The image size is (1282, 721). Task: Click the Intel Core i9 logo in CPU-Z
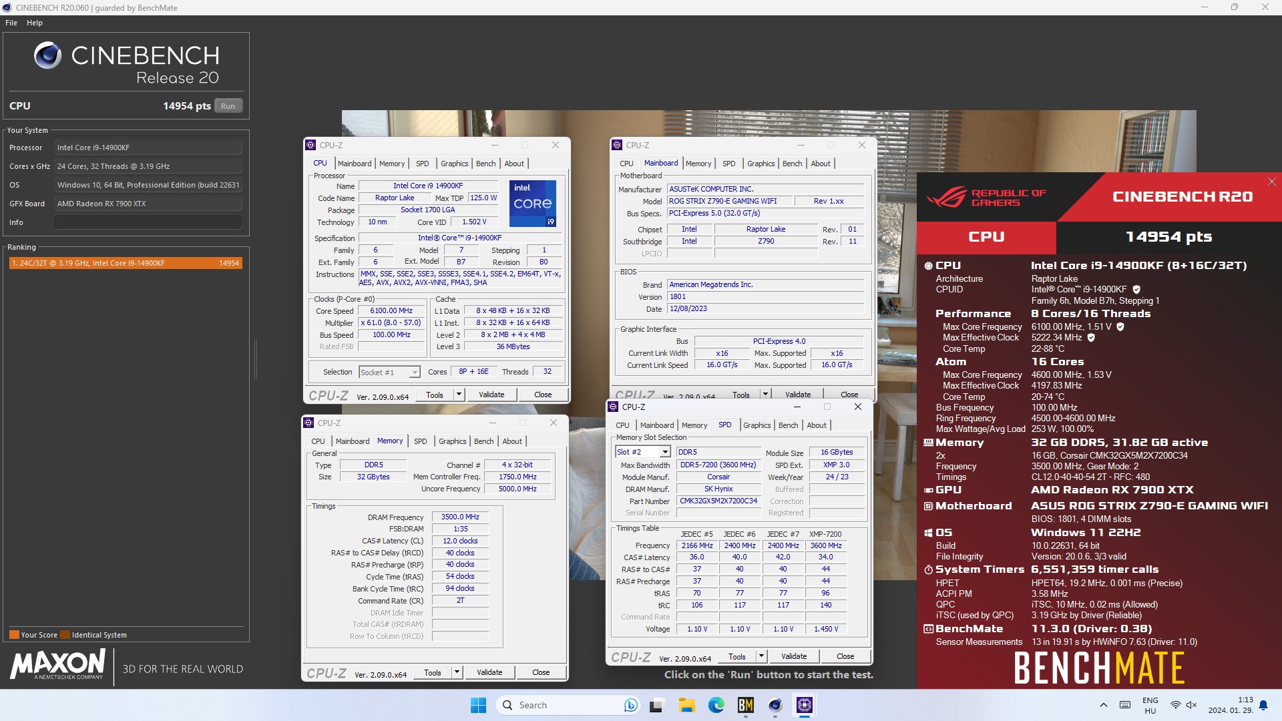click(x=532, y=203)
